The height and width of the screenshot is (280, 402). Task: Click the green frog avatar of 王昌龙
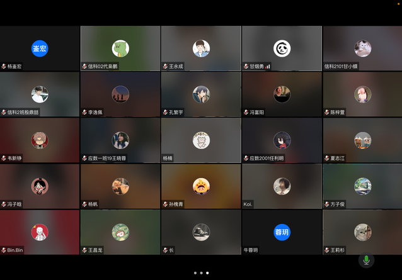120,232
